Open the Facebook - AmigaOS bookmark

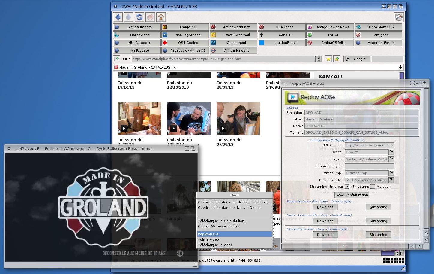pos(185,50)
